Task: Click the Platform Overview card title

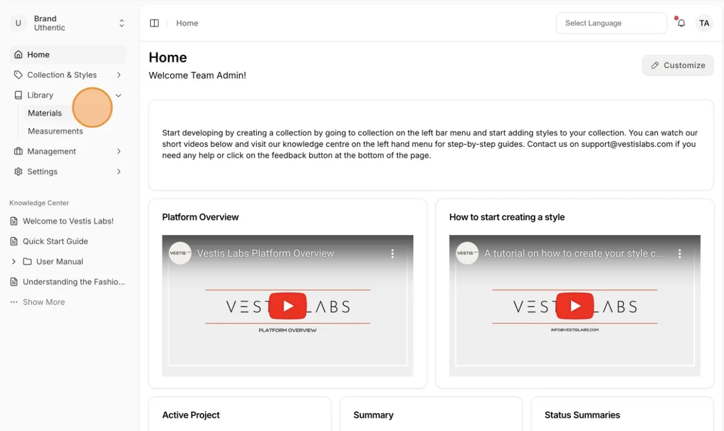Action: [200, 217]
